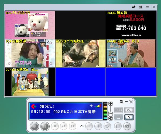The height and width of the screenshot is (134, 161).
Task: Click the pin icon in preview window
Action: click(134, 7)
